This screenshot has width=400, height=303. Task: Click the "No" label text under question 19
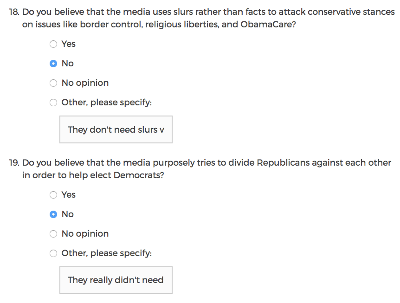click(x=67, y=214)
